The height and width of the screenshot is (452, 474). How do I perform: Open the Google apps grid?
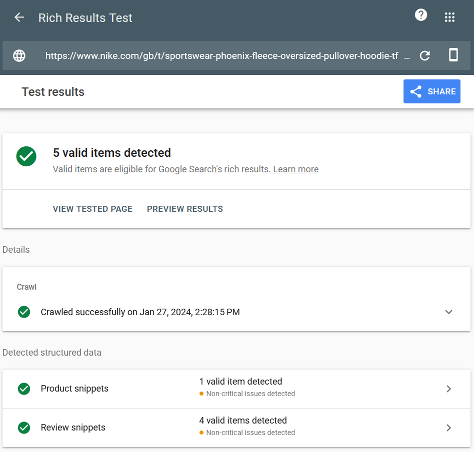pyautogui.click(x=449, y=17)
